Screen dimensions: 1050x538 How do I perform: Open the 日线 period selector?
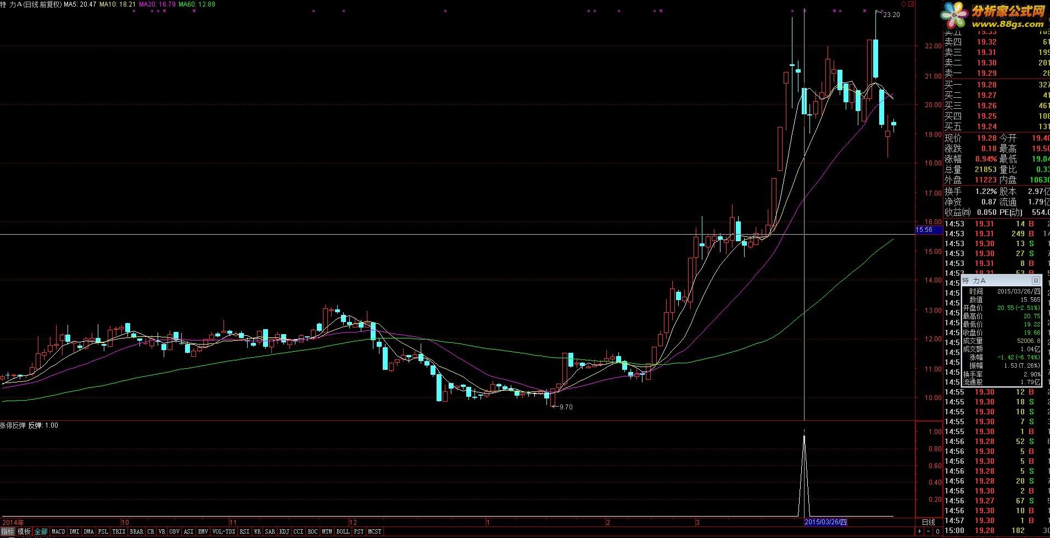click(928, 522)
